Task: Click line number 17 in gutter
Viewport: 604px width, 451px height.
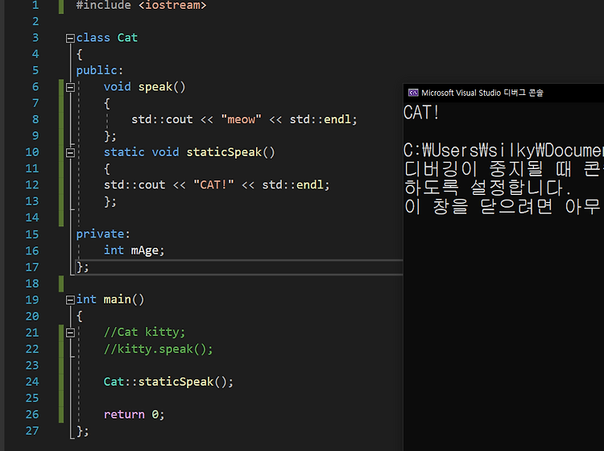Action: 32,267
